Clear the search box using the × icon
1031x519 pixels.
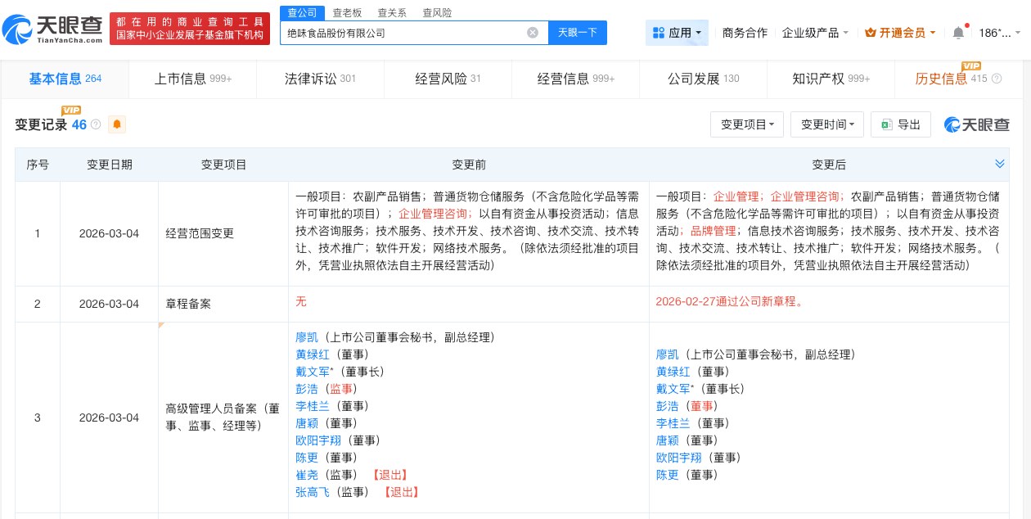pyautogui.click(x=533, y=33)
